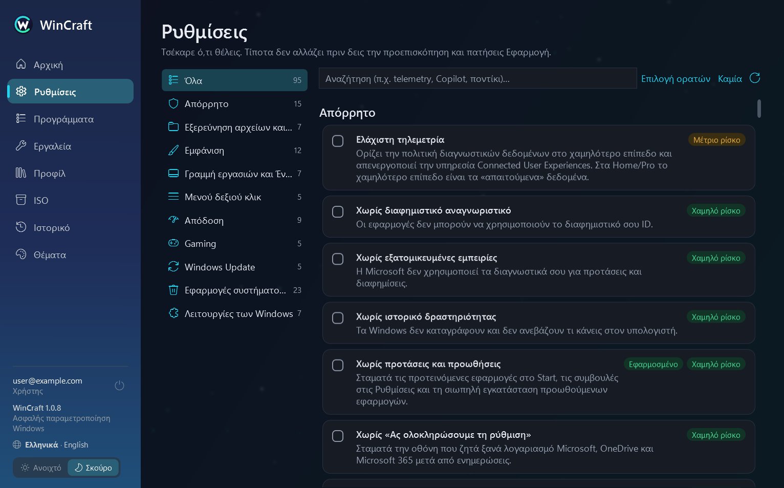
Task: Open Εργαλεία wrench icon
Action: (21, 145)
